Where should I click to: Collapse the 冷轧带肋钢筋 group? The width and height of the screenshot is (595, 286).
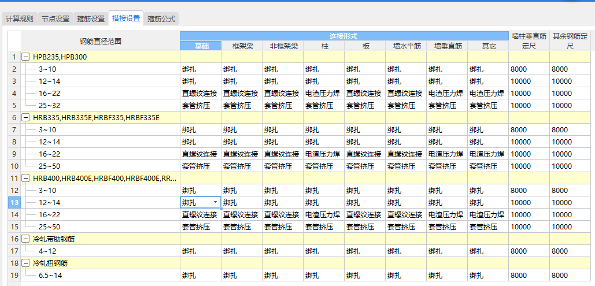pyautogui.click(x=26, y=239)
